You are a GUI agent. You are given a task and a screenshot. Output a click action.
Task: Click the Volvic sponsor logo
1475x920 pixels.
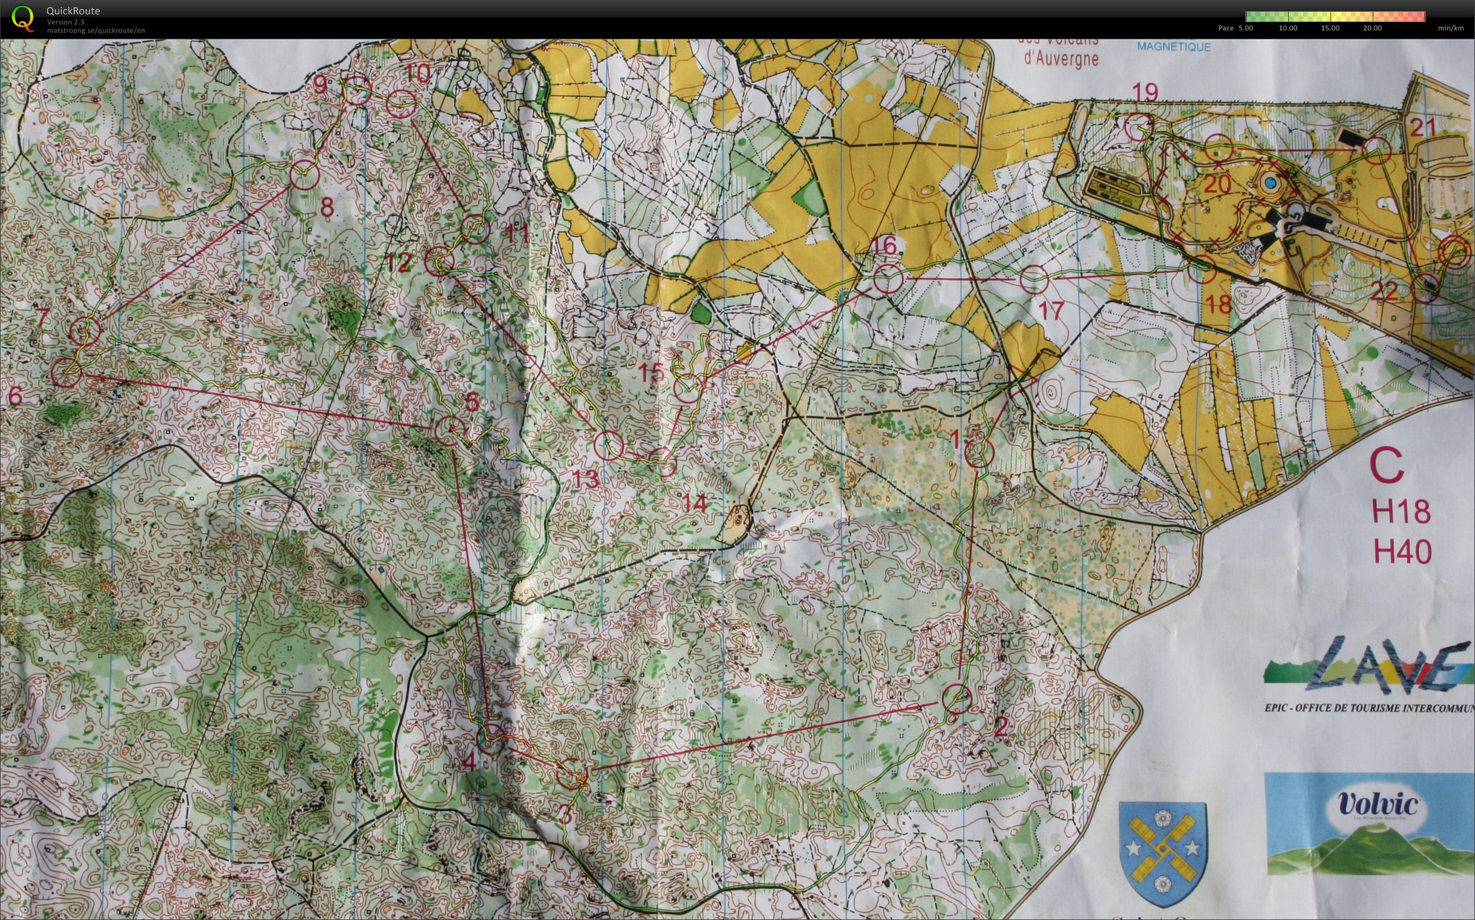click(x=1370, y=824)
